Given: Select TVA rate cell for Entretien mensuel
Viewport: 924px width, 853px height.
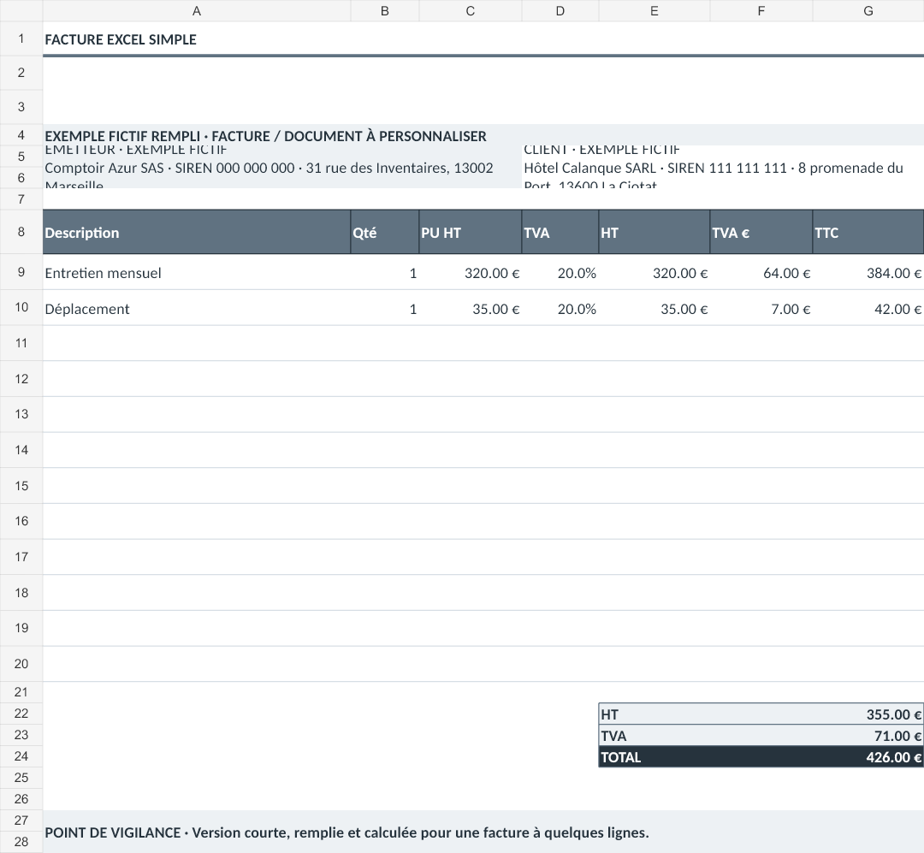Looking at the screenshot, I should click(x=560, y=272).
